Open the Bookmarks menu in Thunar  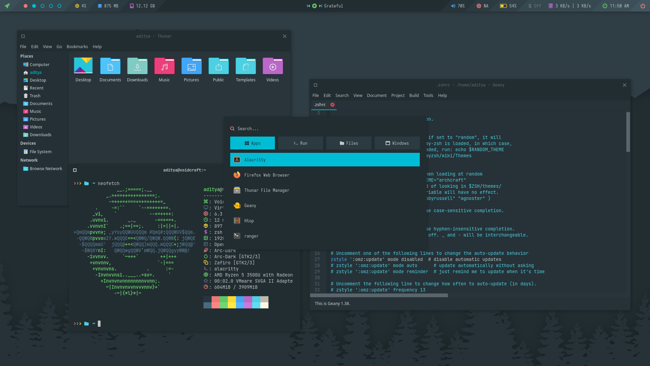[x=77, y=47]
